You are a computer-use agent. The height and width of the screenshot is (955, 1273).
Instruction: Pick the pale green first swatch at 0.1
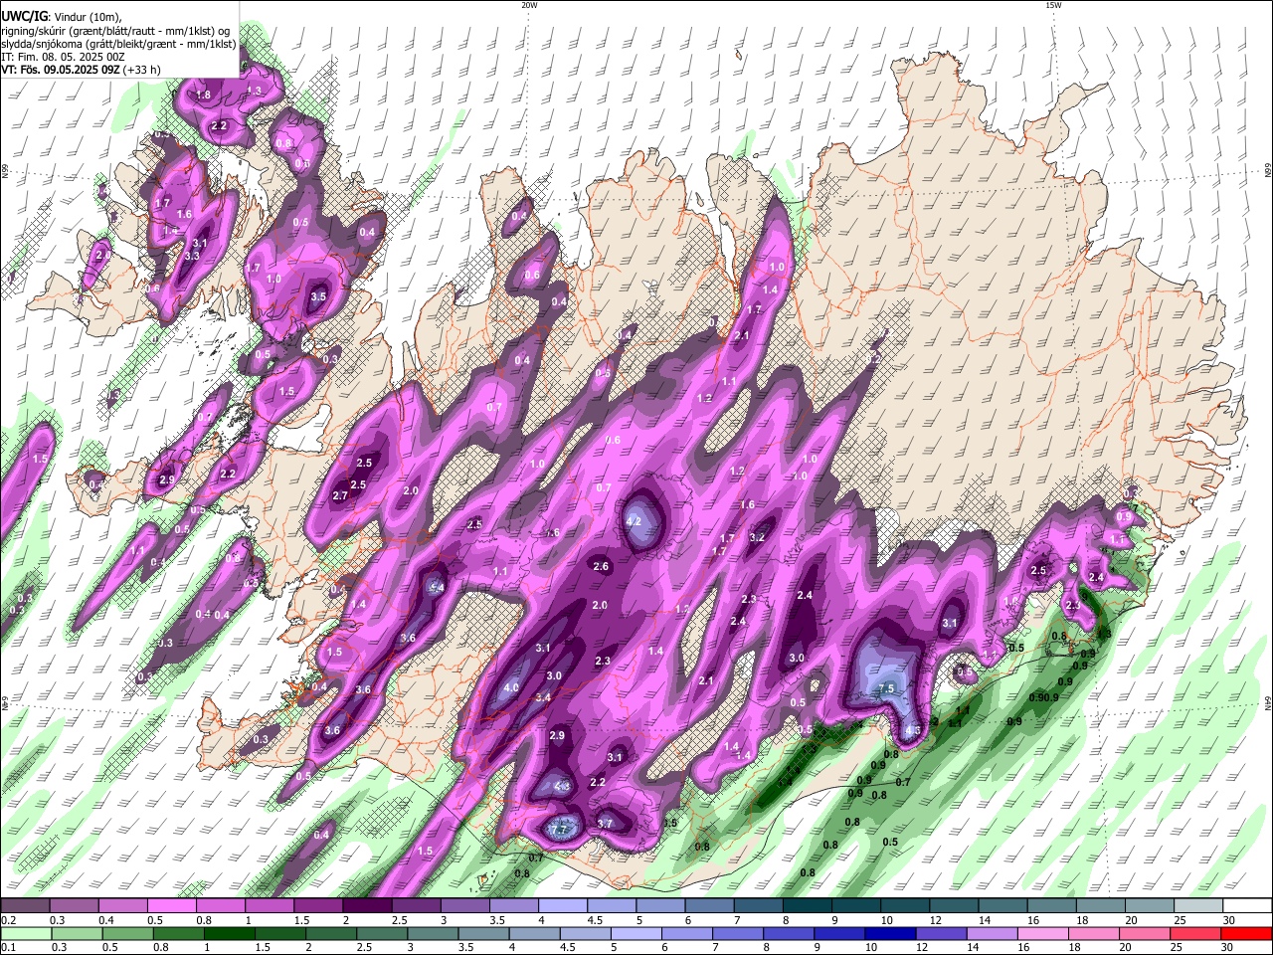click(x=26, y=934)
